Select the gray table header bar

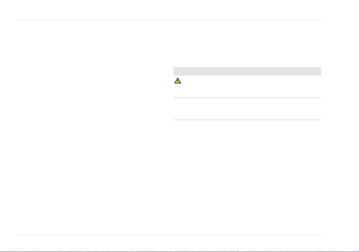pyautogui.click(x=247, y=71)
